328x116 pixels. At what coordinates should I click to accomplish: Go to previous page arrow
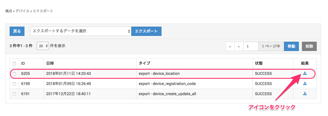(x=230, y=46)
